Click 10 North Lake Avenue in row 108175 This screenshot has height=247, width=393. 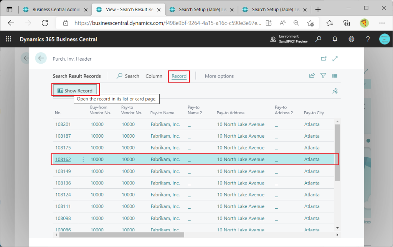click(241, 148)
